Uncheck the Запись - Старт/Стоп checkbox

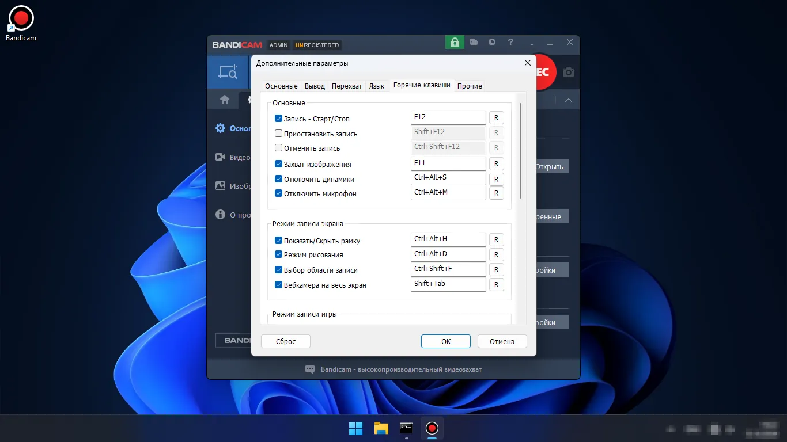[278, 119]
